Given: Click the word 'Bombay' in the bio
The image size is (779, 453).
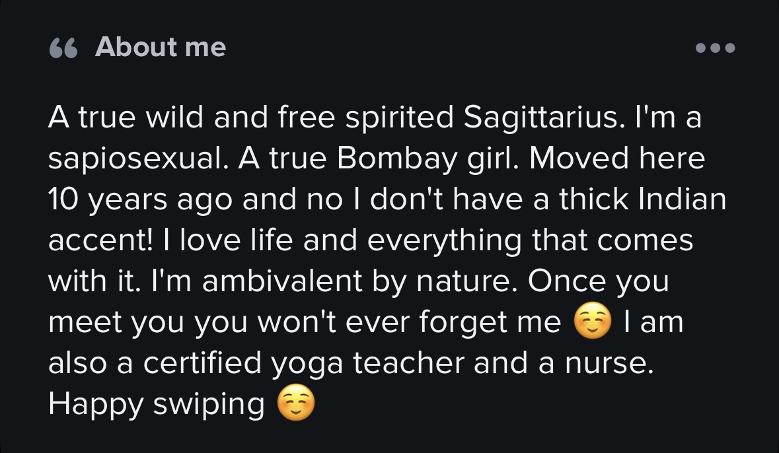Looking at the screenshot, I should click(x=396, y=159).
